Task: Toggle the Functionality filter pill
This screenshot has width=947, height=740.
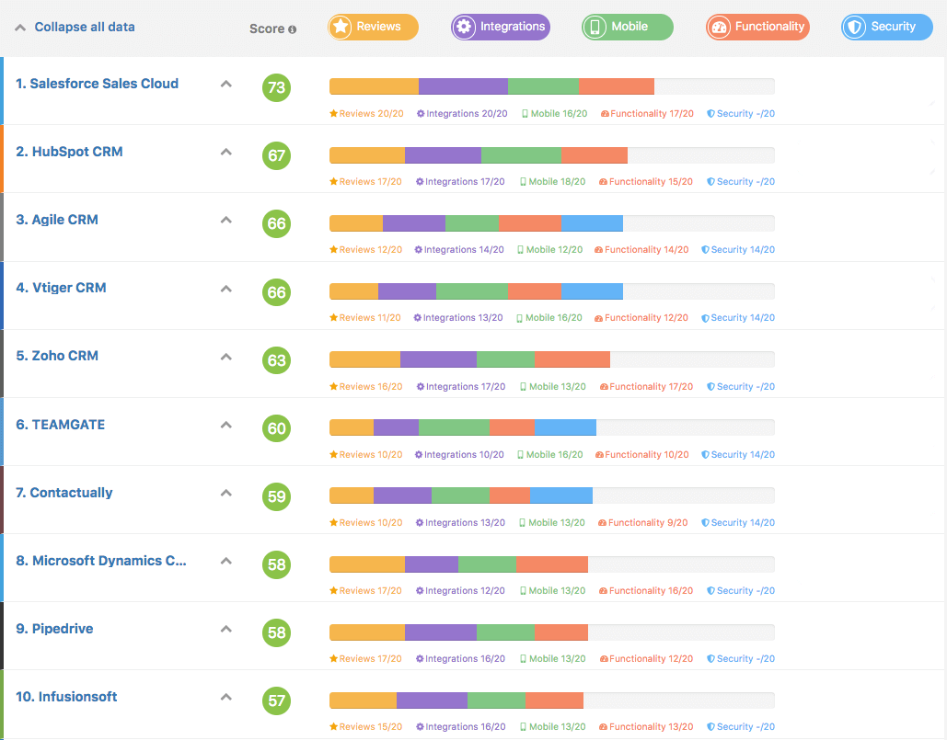Action: coord(758,28)
